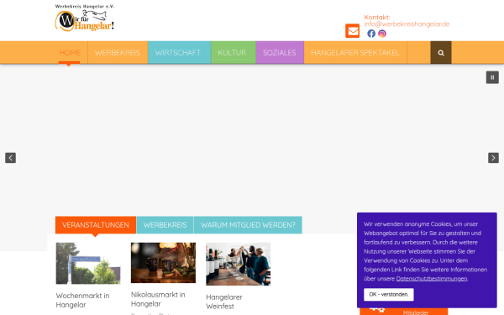Visit the Facebook page icon

pyautogui.click(x=371, y=34)
